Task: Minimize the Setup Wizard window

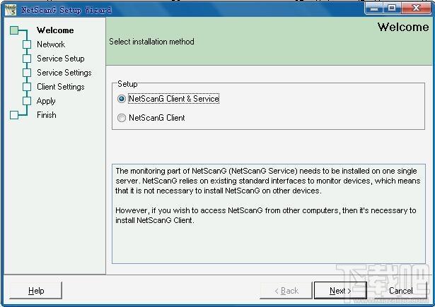Action: 374,8
